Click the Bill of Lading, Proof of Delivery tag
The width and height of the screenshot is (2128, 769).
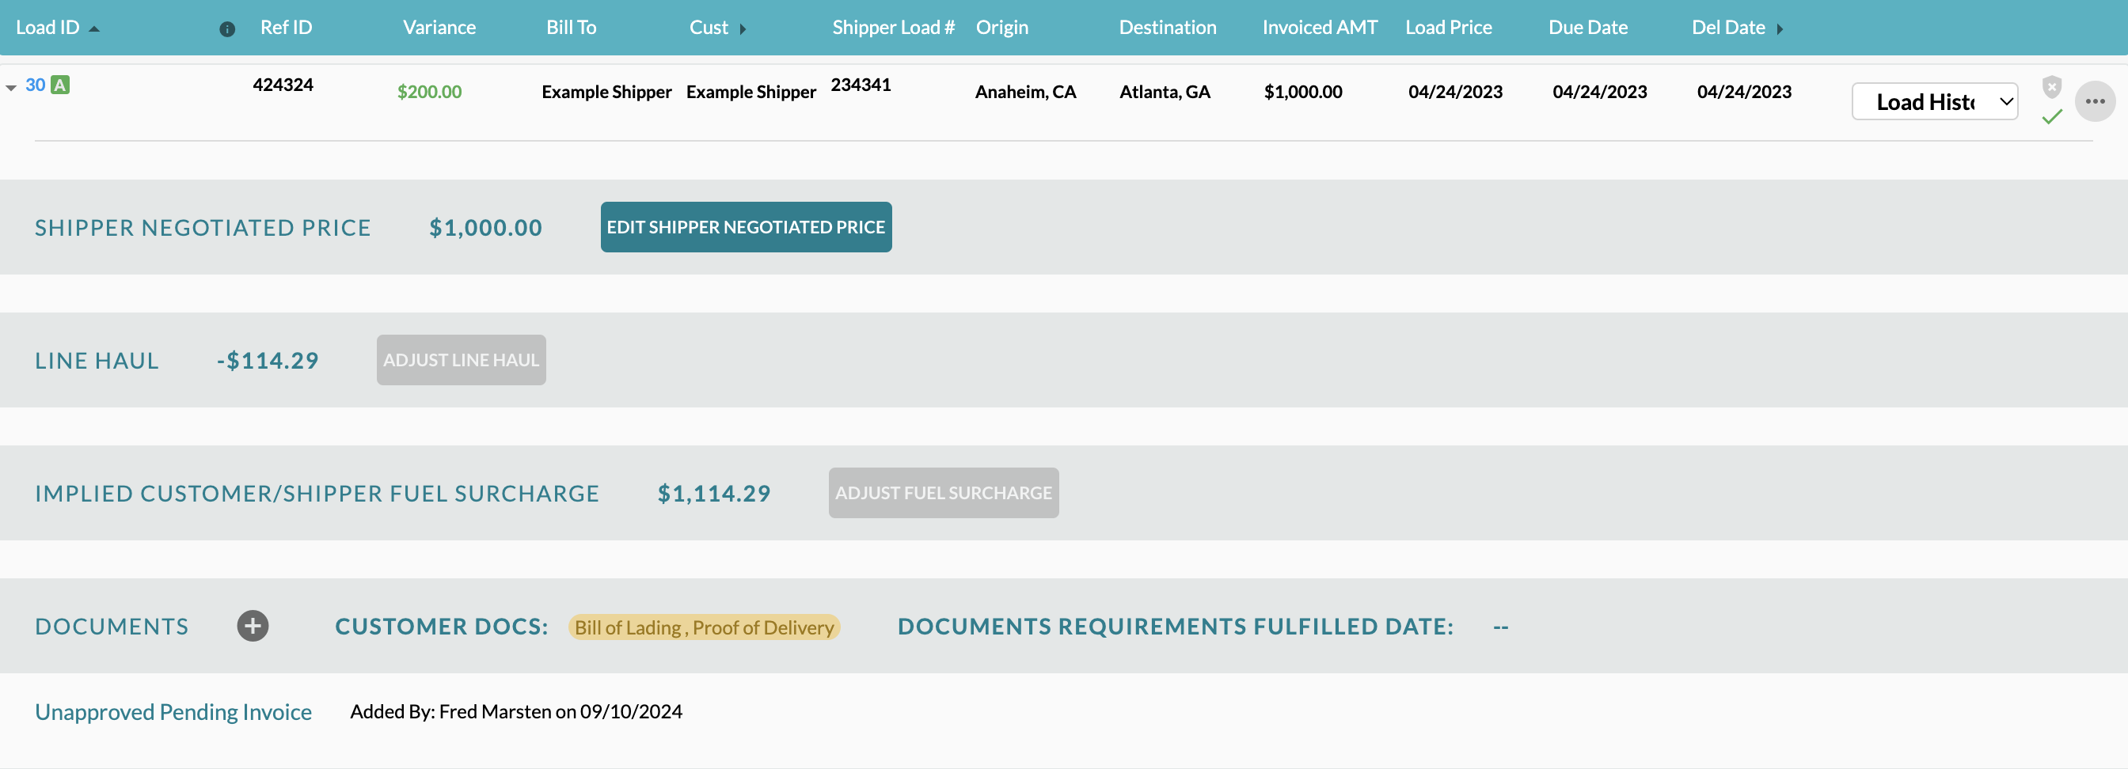703,627
